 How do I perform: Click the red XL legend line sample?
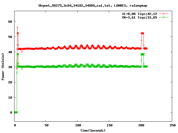click(x=164, y=13)
